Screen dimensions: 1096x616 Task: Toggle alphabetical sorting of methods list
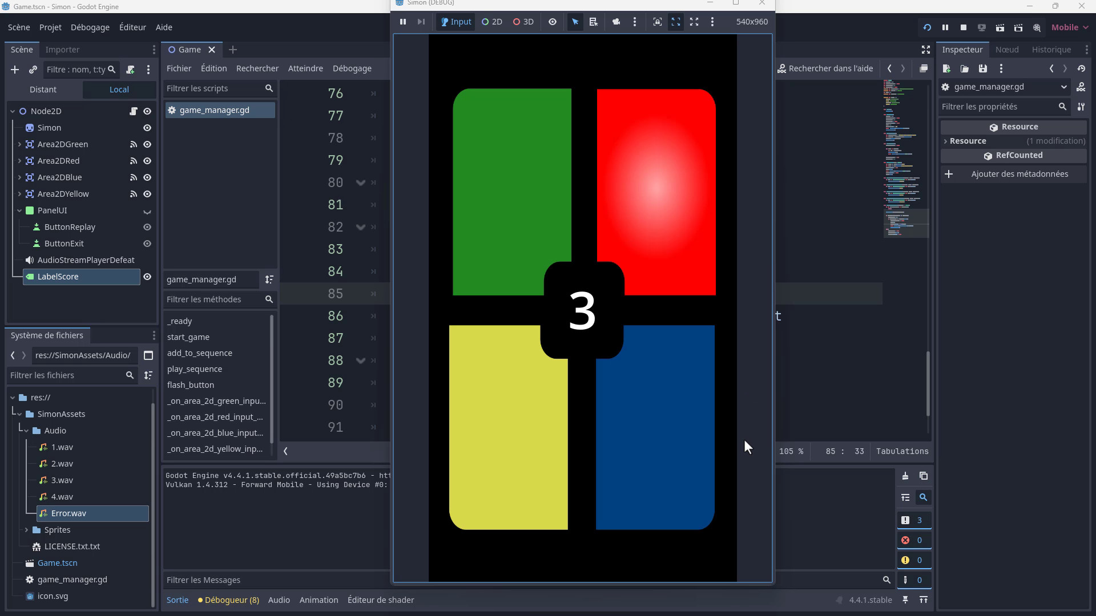pyautogui.click(x=269, y=279)
